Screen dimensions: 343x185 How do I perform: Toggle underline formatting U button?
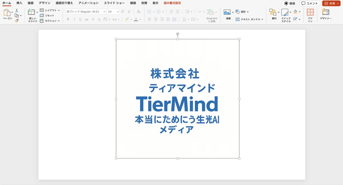(x=80, y=19)
